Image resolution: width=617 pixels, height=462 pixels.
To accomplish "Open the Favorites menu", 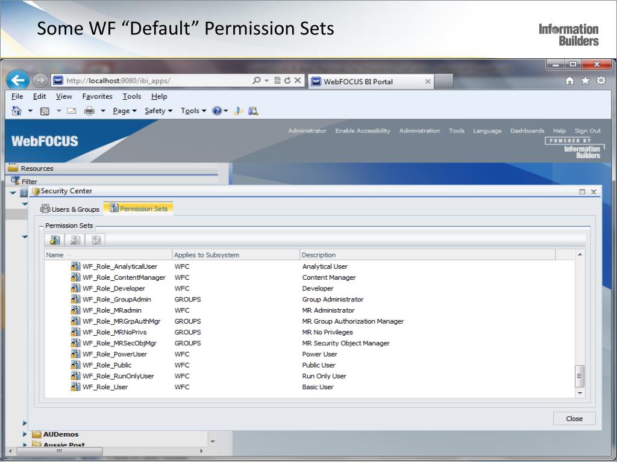I will point(97,96).
